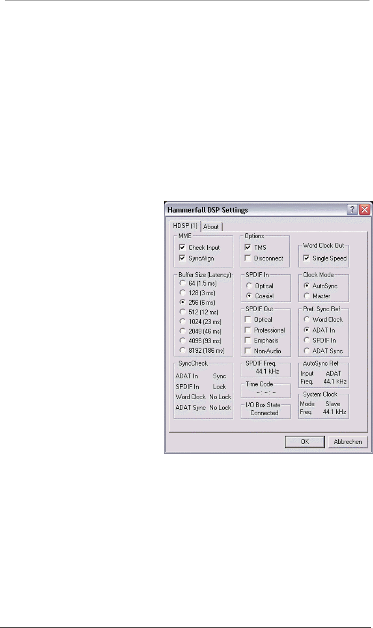Switch to the About tab
Viewport: 373px width, 628px height.
click(x=211, y=227)
